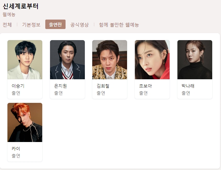221x170 pixels.
Task: Switch to the 기본정보 tab
Action: 31,25
